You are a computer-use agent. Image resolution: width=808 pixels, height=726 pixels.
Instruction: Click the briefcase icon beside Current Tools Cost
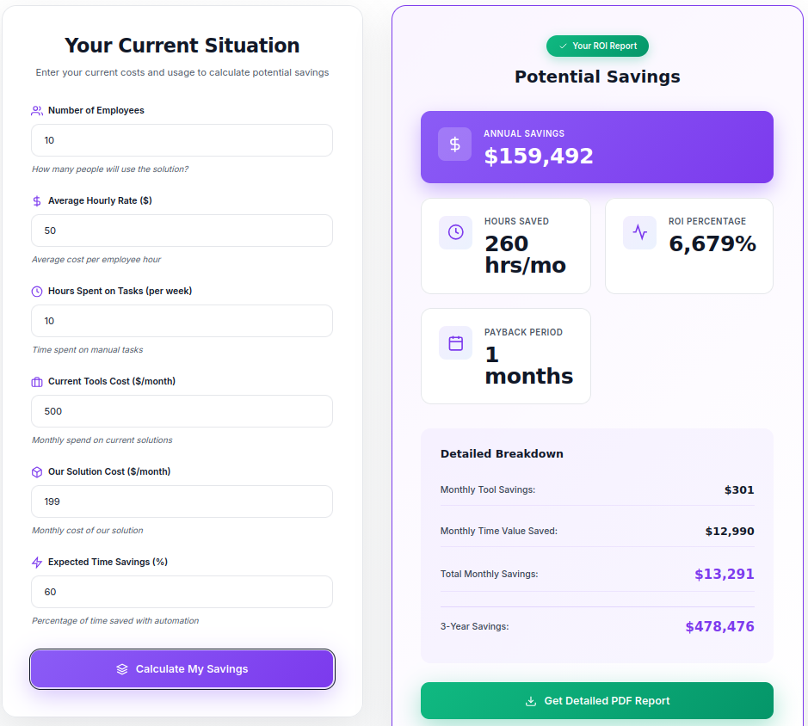[37, 382]
